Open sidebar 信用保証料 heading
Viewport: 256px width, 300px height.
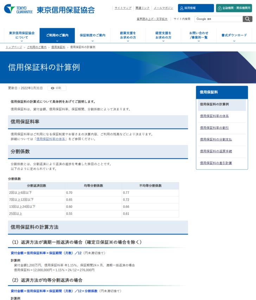[x=222, y=92]
